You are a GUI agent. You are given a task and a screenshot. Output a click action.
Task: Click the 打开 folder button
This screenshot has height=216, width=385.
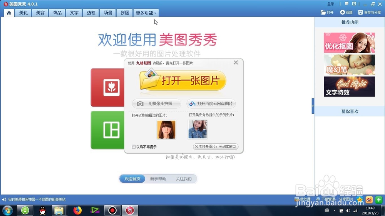[327, 12]
